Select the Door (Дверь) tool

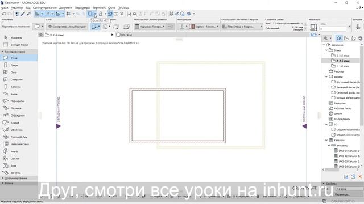click(19, 65)
